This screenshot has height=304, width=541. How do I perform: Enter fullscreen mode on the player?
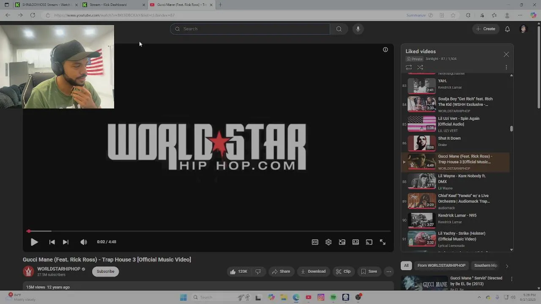coord(383,242)
